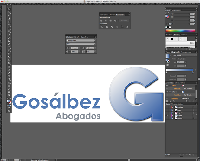Expand the Capa 6 layer
This screenshot has height=161, width=200.
[173, 116]
